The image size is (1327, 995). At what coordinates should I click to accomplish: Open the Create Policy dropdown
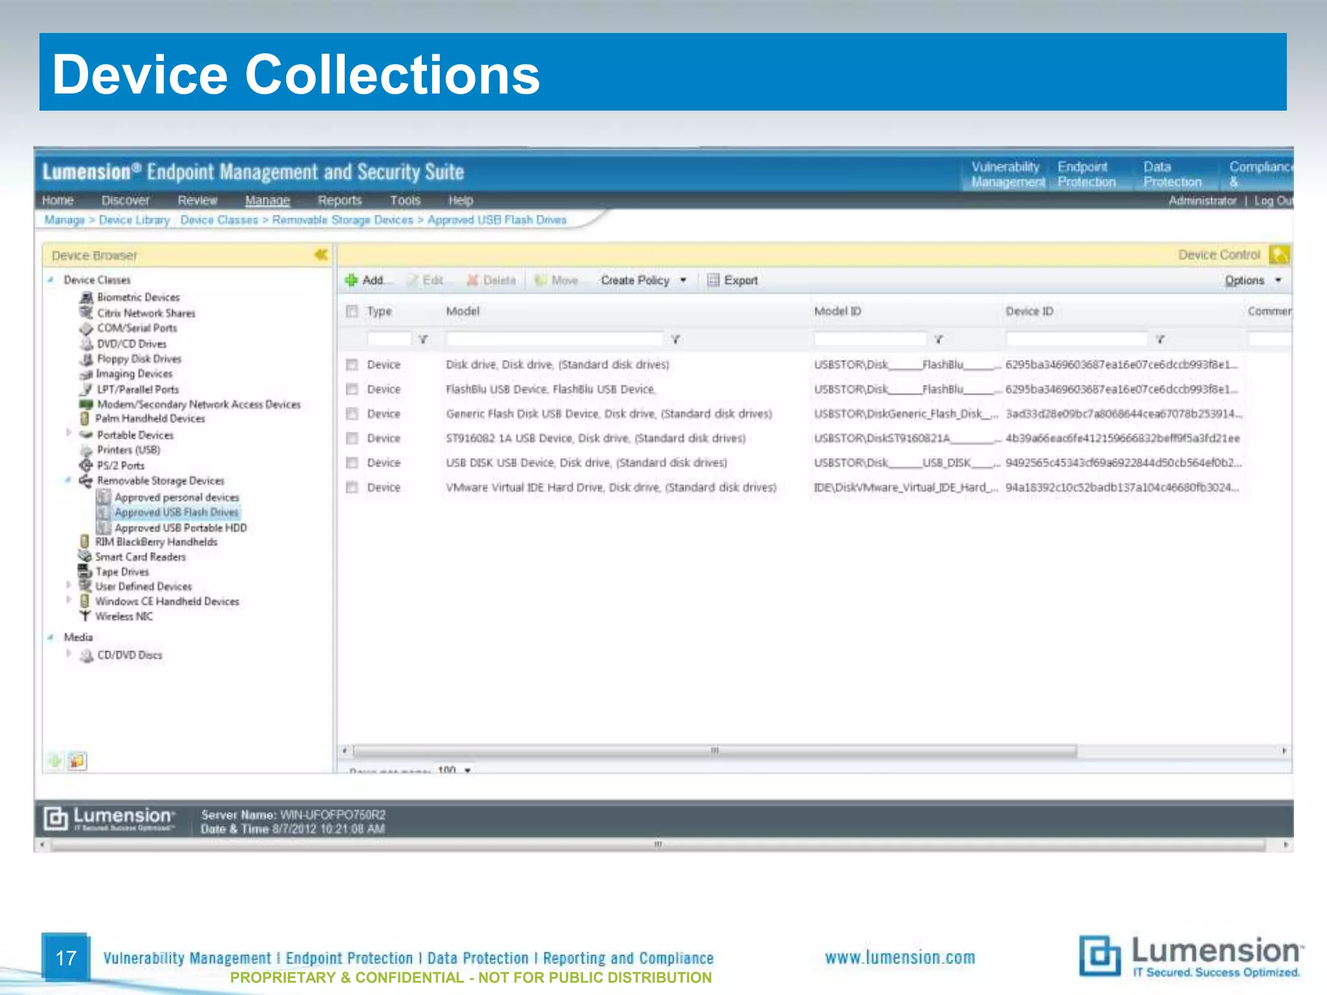(643, 280)
